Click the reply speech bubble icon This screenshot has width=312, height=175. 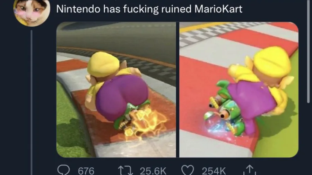(x=63, y=170)
